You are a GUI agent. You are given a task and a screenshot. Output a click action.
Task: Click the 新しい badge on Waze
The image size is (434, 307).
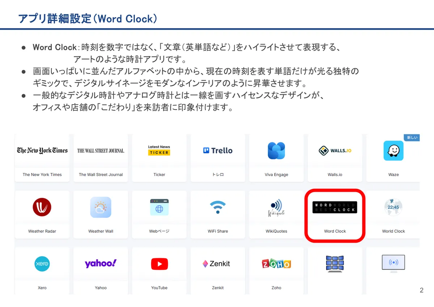click(412, 137)
